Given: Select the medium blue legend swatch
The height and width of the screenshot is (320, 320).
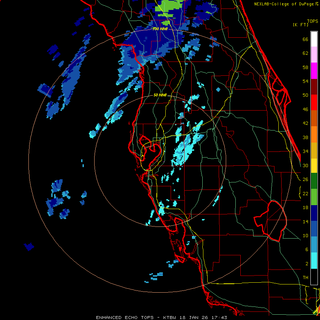Looking at the screenshot, I should pyautogui.click(x=314, y=229).
